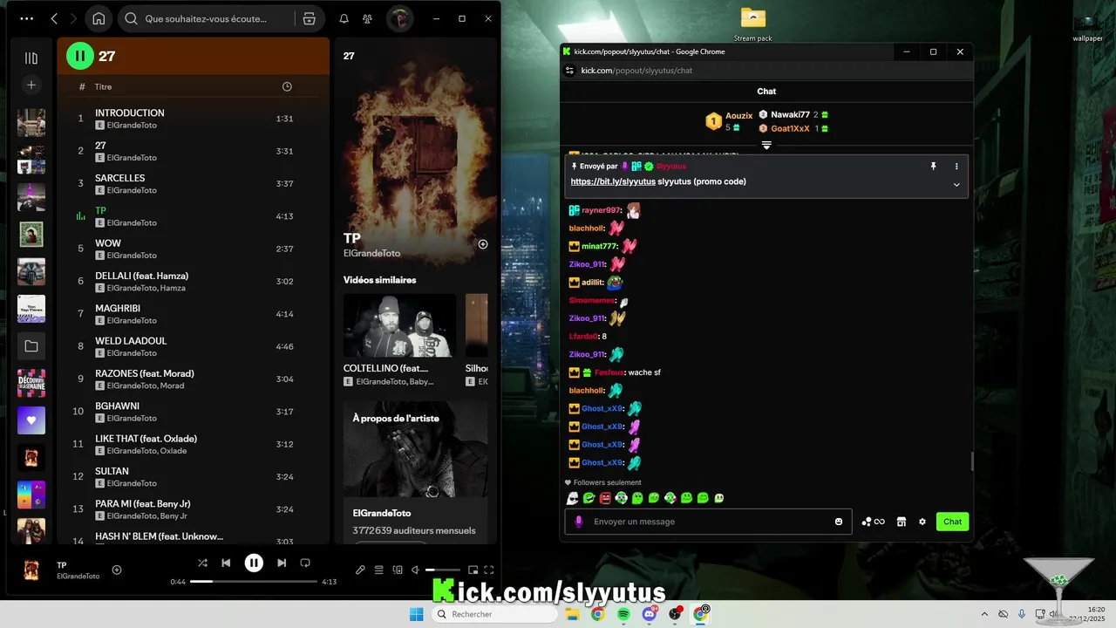The image size is (1116, 628).
Task: Seek in the track progress bar
Action: [x=254, y=581]
